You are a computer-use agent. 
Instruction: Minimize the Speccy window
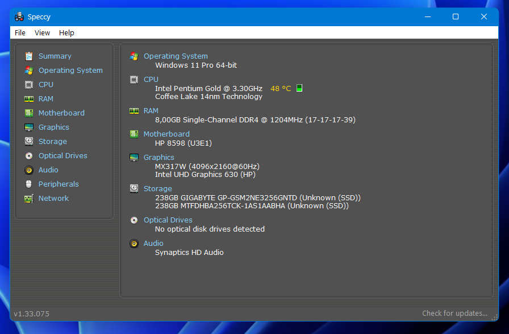(428, 17)
